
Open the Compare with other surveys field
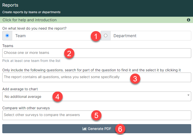coord(97,115)
